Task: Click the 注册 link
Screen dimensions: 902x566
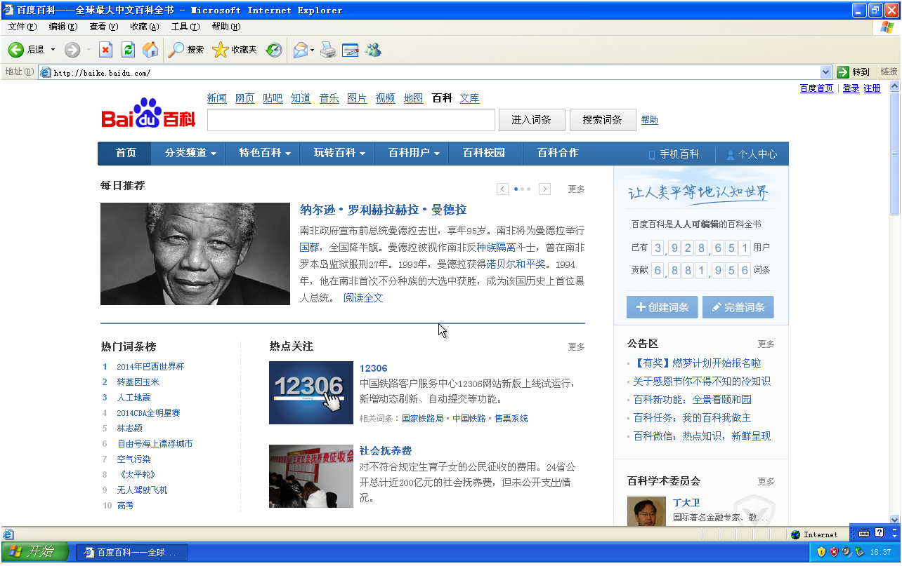Action: pos(872,88)
